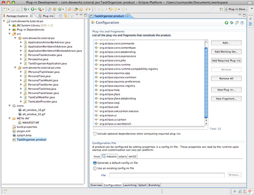Click the External Tools run icon
This screenshot has width=254, height=195.
[40, 9]
